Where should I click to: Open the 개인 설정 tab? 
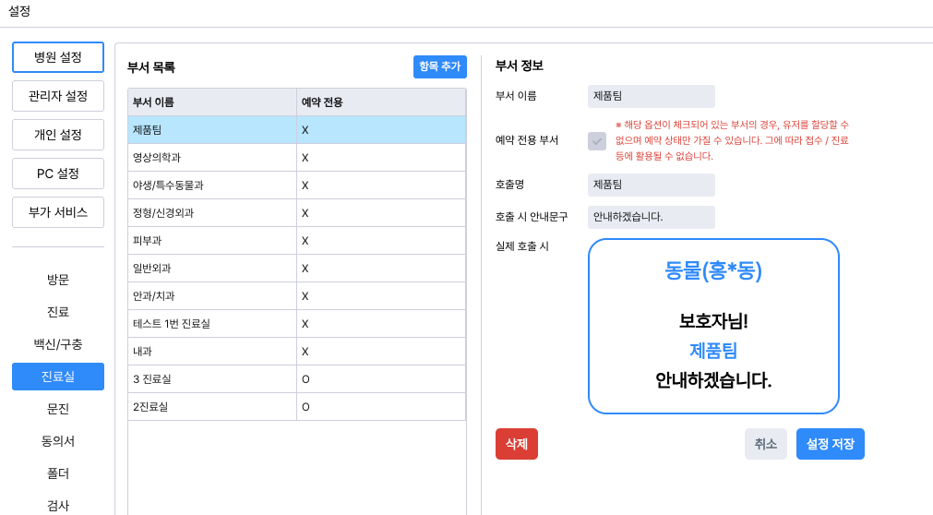pyautogui.click(x=58, y=135)
